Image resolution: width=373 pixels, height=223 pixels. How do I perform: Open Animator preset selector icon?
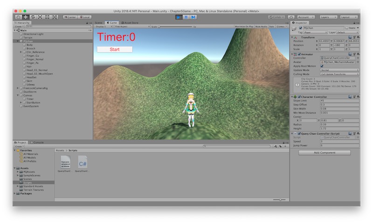point(354,54)
